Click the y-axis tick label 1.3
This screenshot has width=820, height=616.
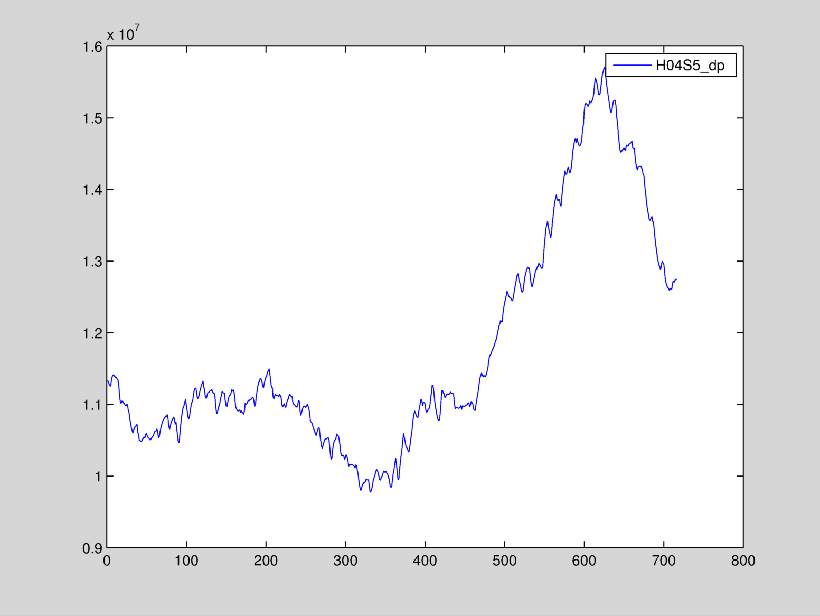tap(92, 262)
